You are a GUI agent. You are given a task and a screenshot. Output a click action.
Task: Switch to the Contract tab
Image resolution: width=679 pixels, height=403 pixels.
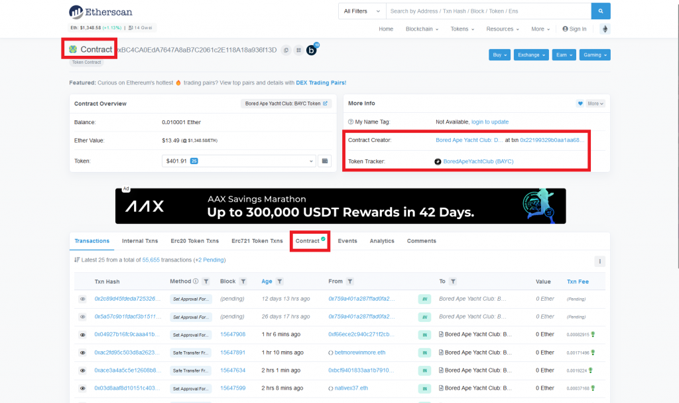[x=310, y=241]
